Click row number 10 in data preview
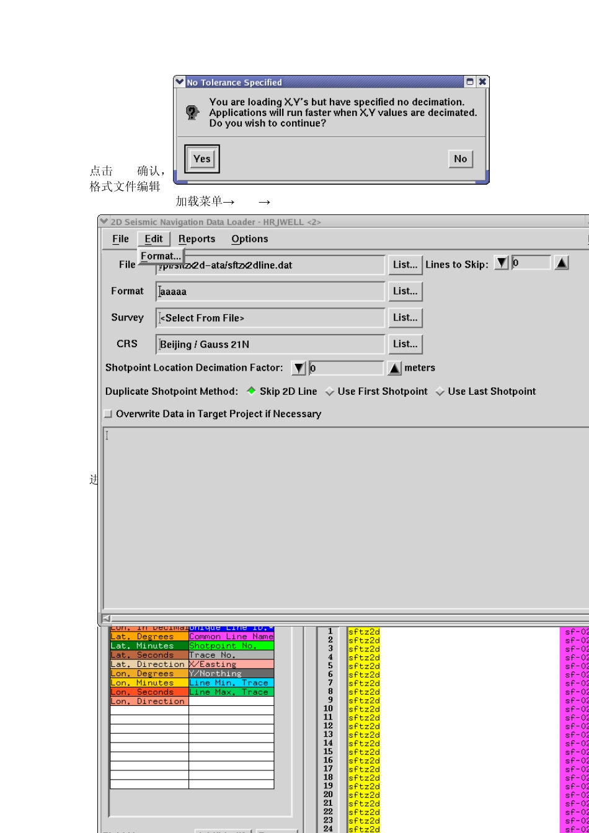 [329, 708]
